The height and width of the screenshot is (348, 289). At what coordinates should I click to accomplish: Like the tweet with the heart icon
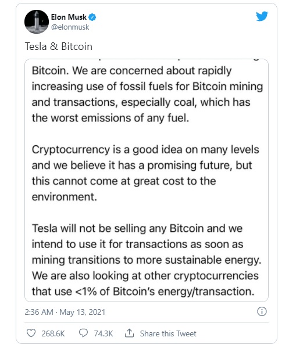point(31,333)
